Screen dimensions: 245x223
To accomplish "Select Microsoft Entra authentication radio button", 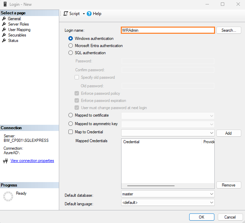I will tap(71, 46).
